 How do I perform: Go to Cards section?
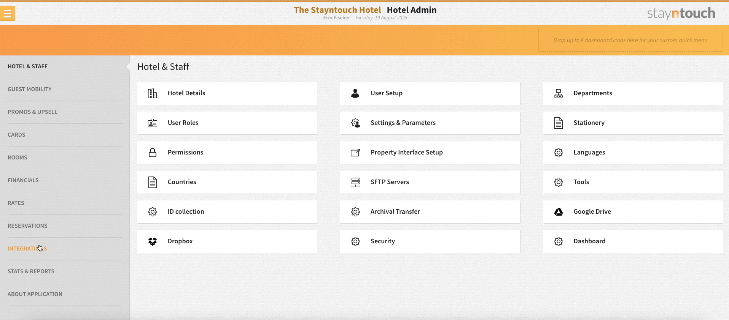16,135
